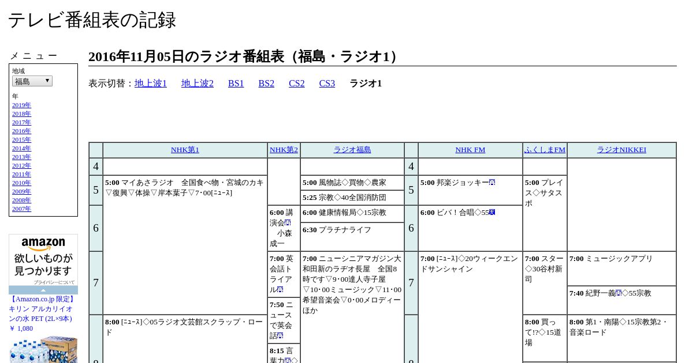The width and height of the screenshot is (693, 363).
Task: Switch view to BS1
Action: [236, 84]
